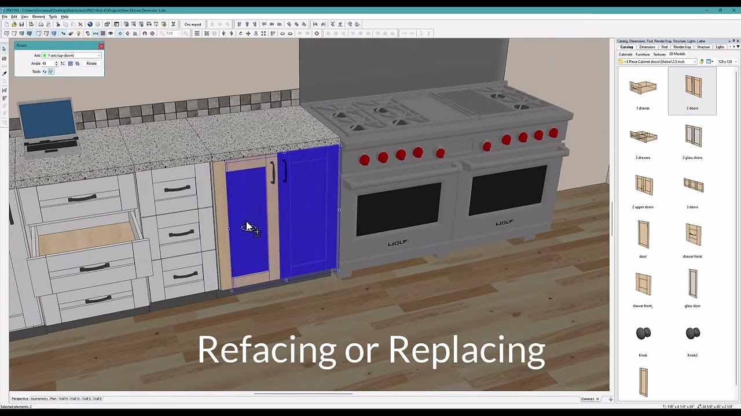
Task: Select the eyedropper tool in left sidebar
Action: click(4, 73)
